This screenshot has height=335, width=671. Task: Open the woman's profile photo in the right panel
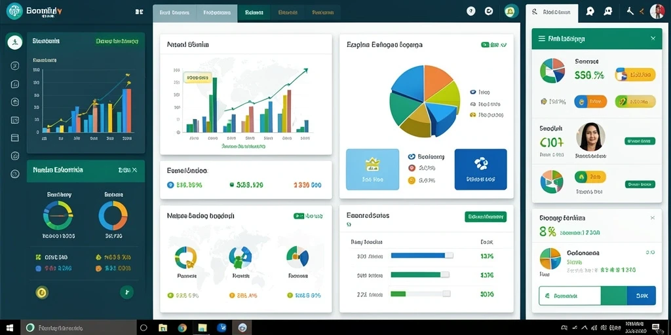click(x=590, y=137)
